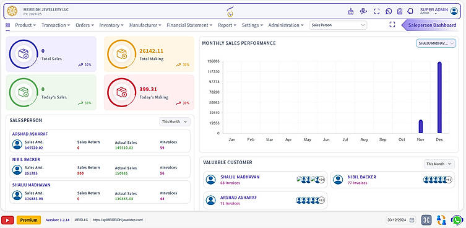Image resolution: width=466 pixels, height=228 pixels.
Task: Open the Financial Statement menu
Action: pos(189,25)
